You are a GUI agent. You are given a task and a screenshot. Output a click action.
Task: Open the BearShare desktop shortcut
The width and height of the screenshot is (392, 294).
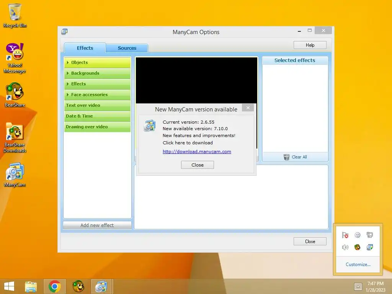tap(15, 95)
